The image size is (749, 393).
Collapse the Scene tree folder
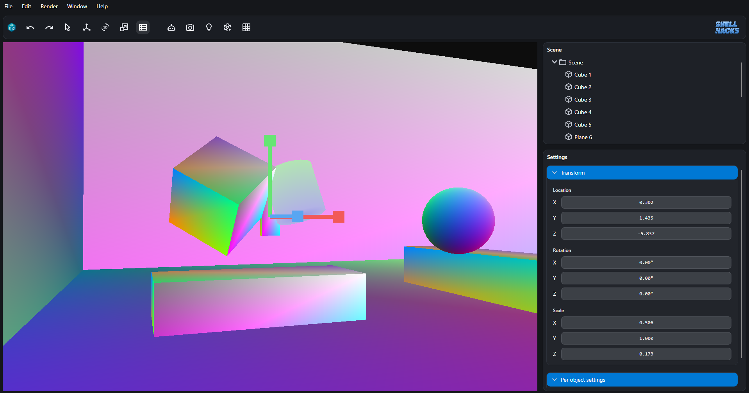tap(554, 62)
